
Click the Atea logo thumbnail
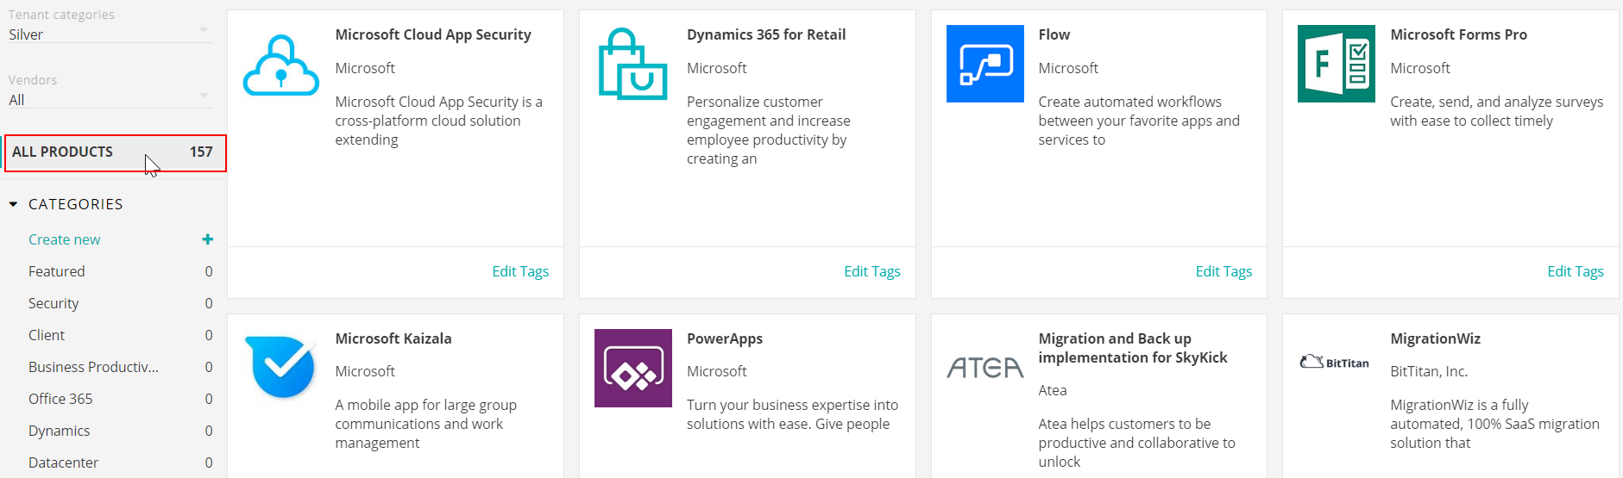[x=984, y=368]
